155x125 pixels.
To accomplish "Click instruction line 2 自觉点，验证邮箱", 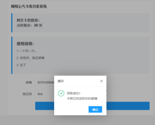I will 31,58.
